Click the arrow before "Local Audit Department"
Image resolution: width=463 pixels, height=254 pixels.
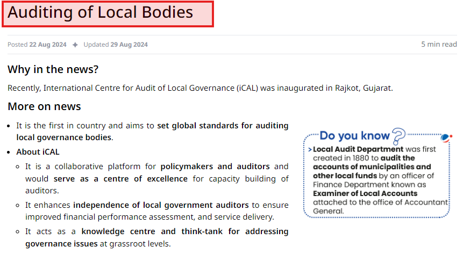(x=310, y=149)
